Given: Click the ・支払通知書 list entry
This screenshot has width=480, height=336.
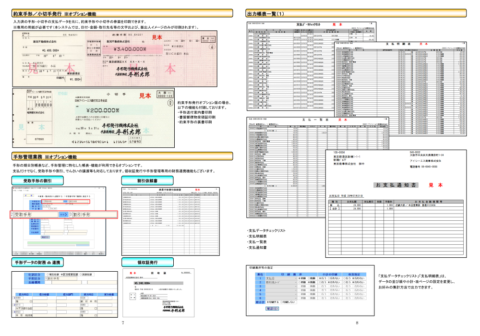Looking at the screenshot, I should pyautogui.click(x=257, y=247).
